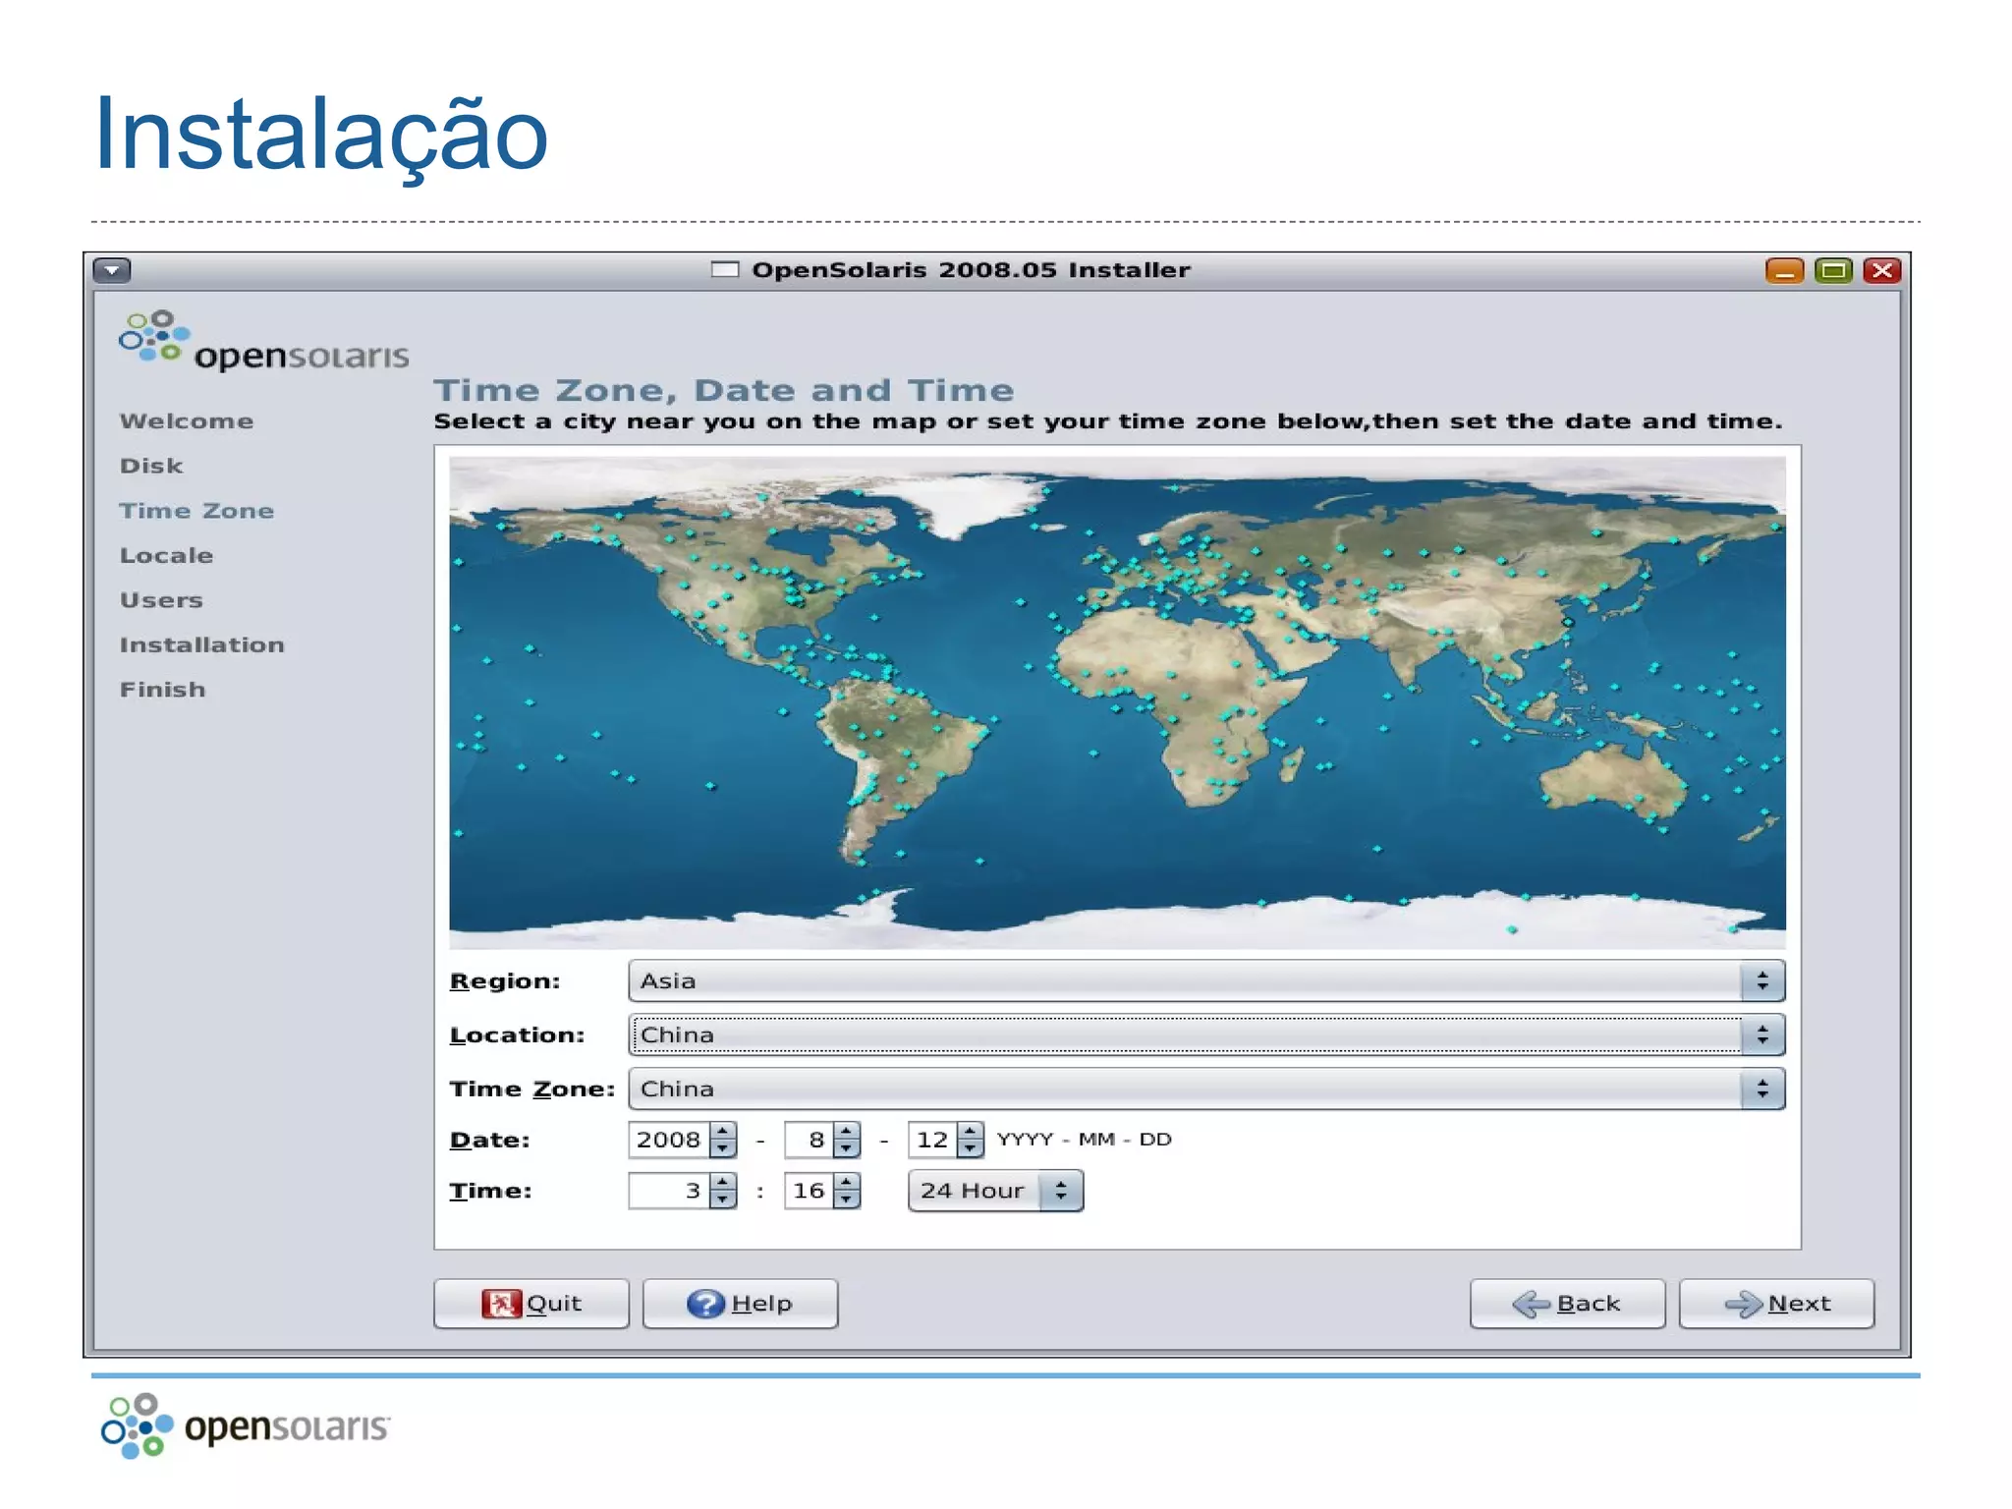
Task: Click the OpenSolaris logo in installer sidebar
Action: [263, 342]
